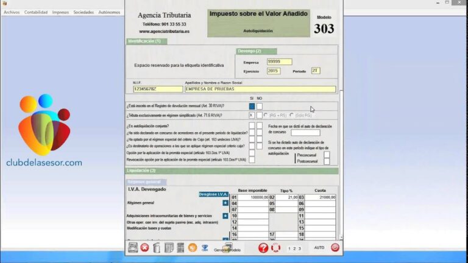Click the form's vertical scrollbar
This screenshot has width=468, height=263.
341,164
